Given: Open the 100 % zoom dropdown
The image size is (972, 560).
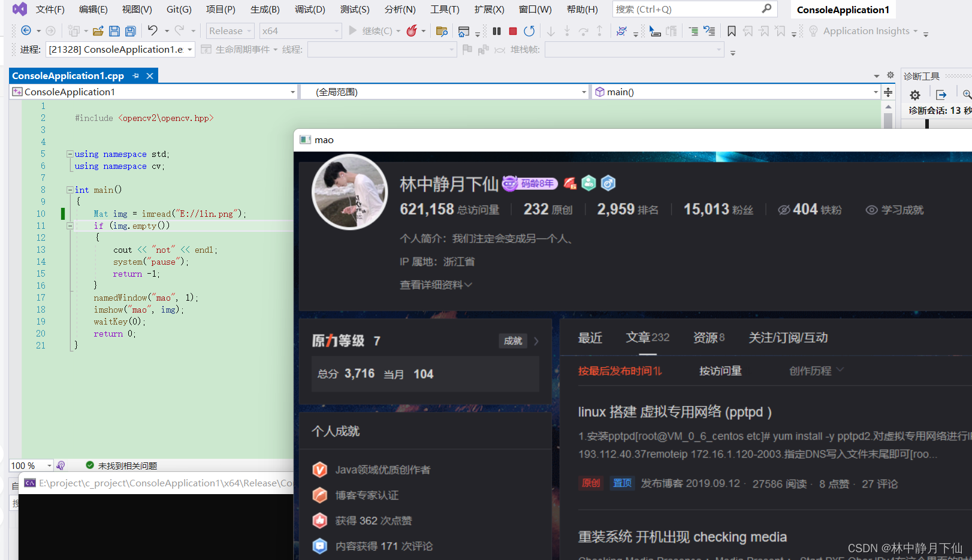Looking at the screenshot, I should [31, 465].
